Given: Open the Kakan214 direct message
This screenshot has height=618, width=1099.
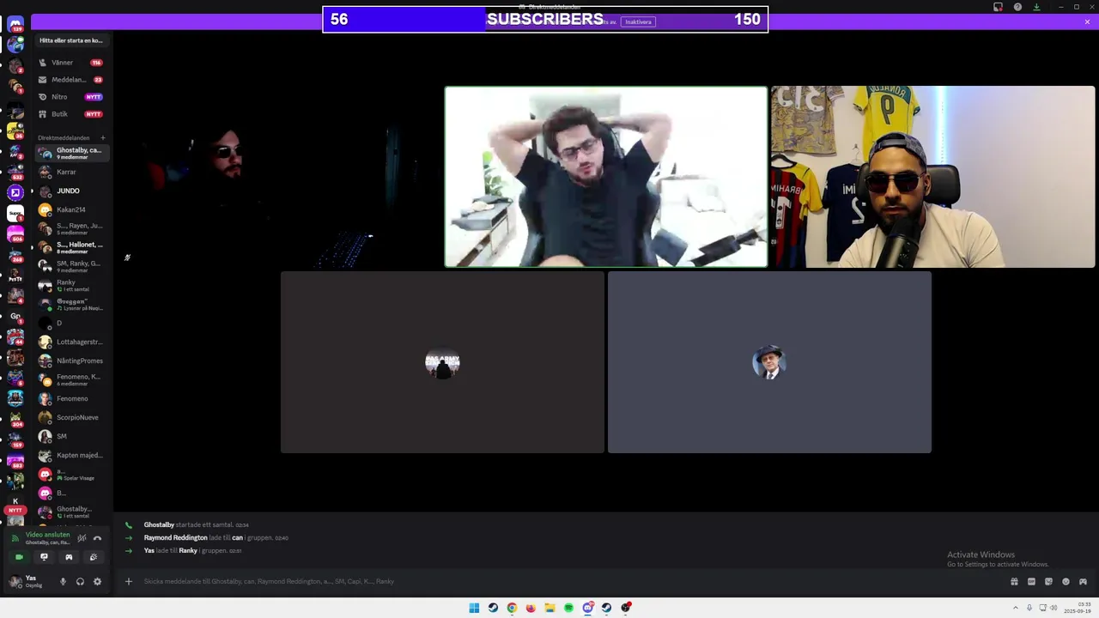Looking at the screenshot, I should pyautogui.click(x=71, y=209).
